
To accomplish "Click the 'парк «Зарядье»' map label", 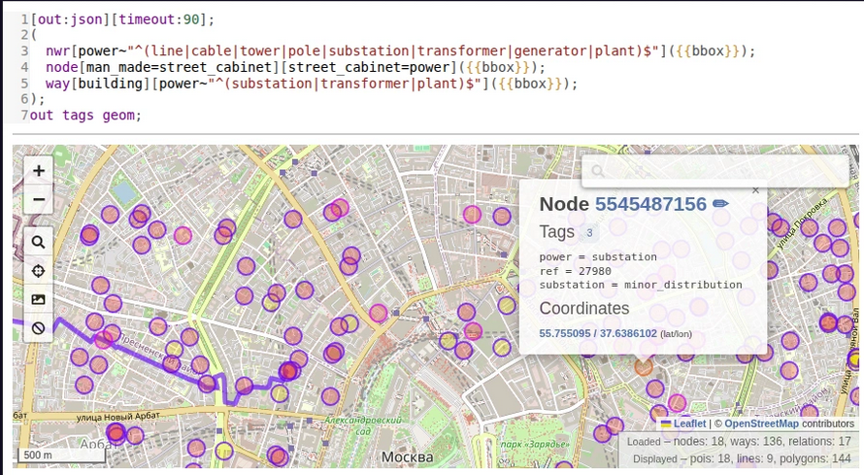I will coord(535,444).
